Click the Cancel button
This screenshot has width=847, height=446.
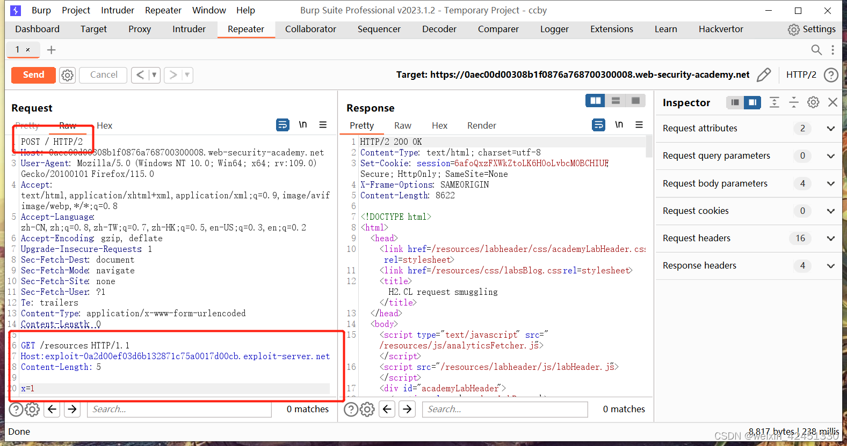point(103,75)
